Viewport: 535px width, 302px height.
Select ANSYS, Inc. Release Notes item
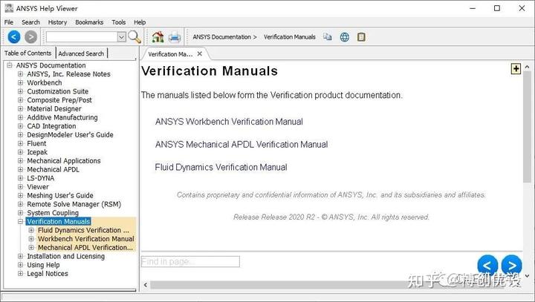[x=68, y=74]
